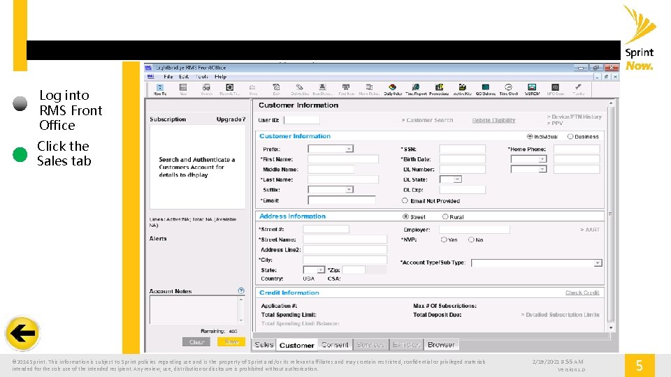671x377 pixels.
Task: Open the Account Type/Sub Type dropdown
Action: [537, 263]
